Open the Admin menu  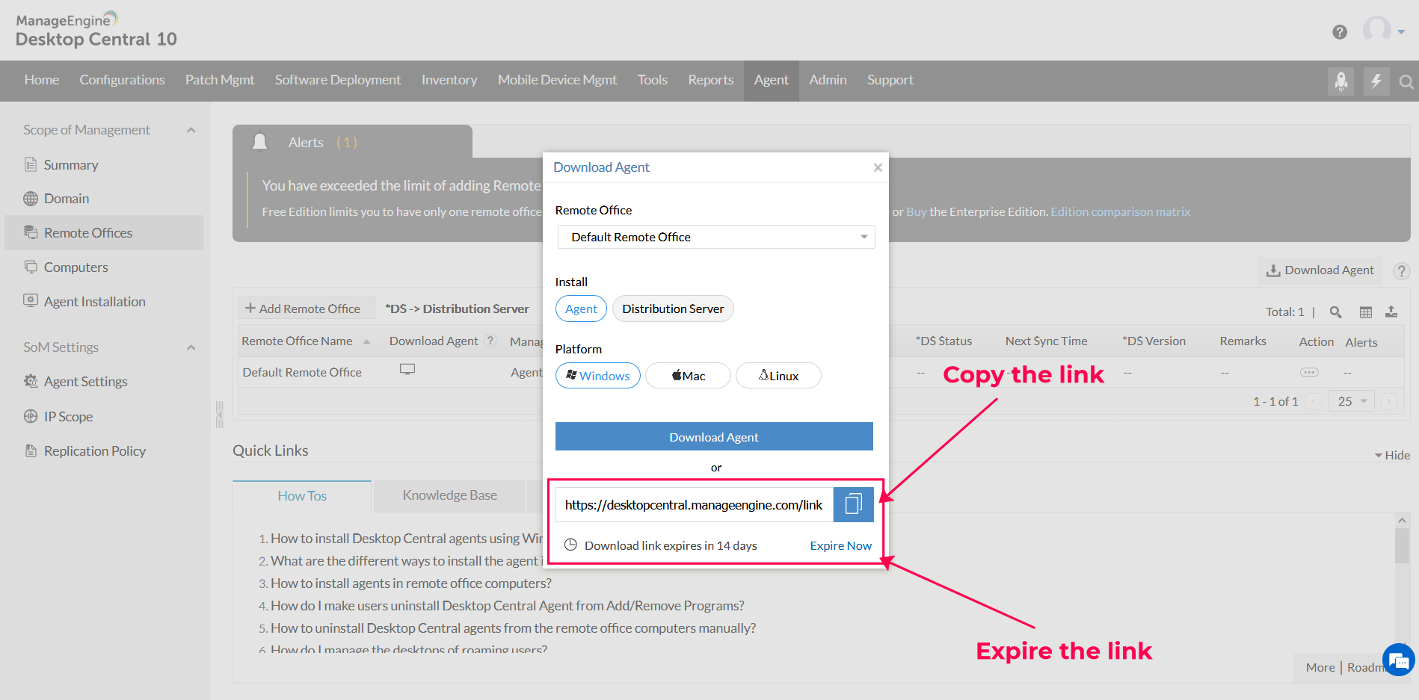pos(828,80)
